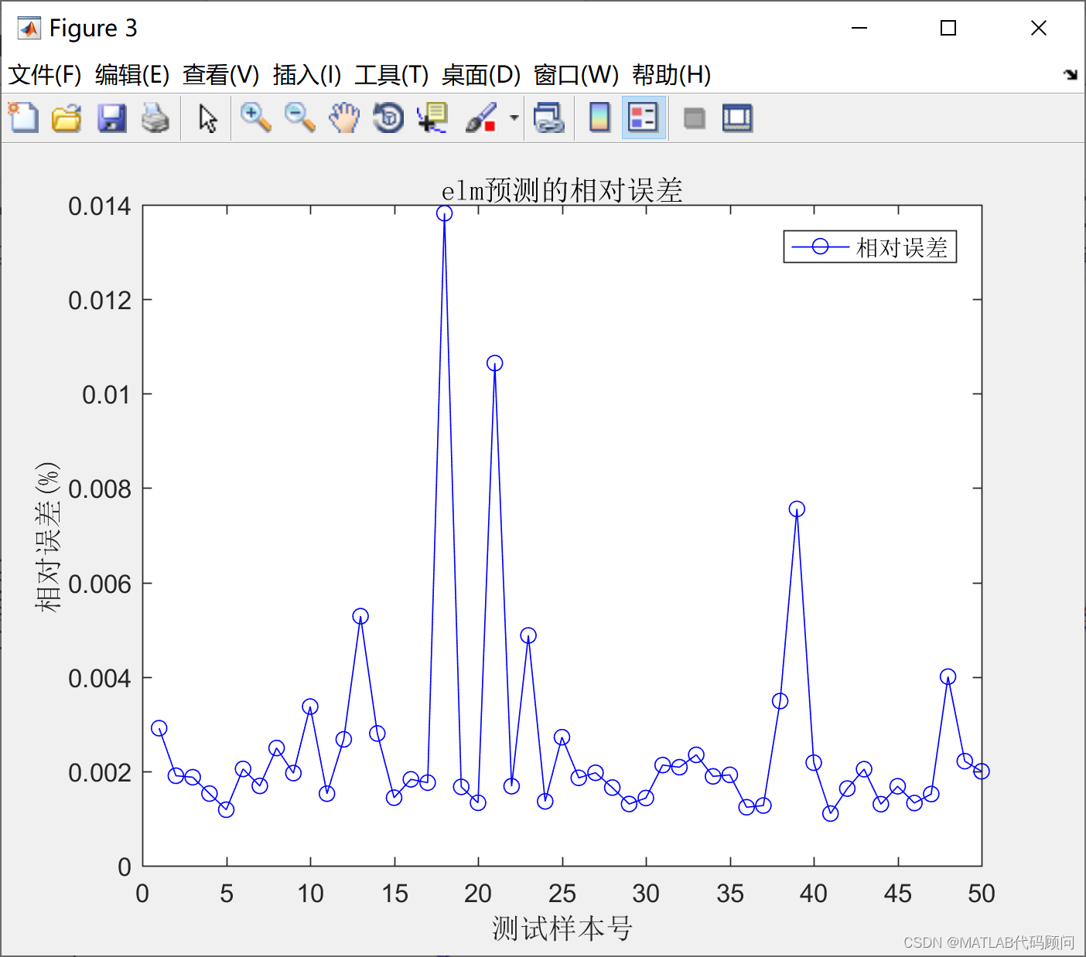Open the 工具(T) menu

(x=391, y=75)
